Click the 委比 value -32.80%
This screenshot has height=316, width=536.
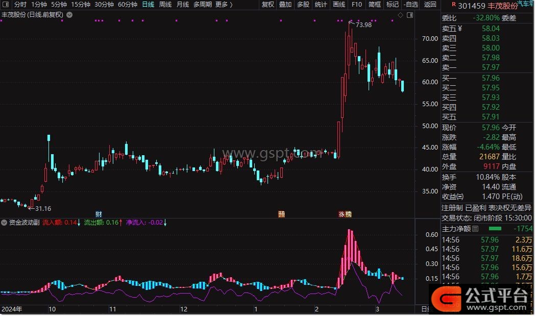click(x=486, y=18)
